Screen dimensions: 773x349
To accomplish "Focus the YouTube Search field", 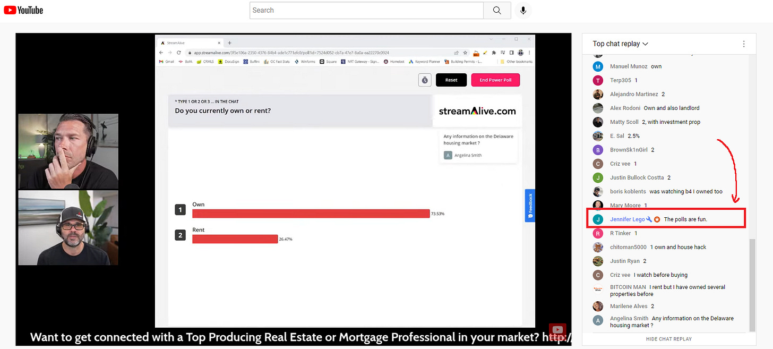I will (366, 10).
